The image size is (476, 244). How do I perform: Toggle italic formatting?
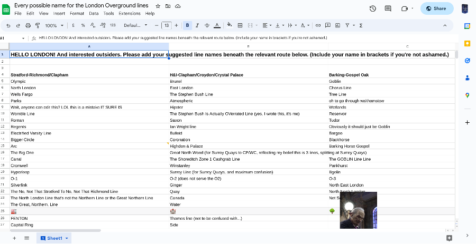pyautogui.click(x=197, y=26)
